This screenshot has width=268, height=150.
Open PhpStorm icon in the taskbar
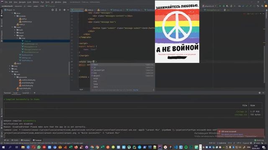(x=160, y=147)
